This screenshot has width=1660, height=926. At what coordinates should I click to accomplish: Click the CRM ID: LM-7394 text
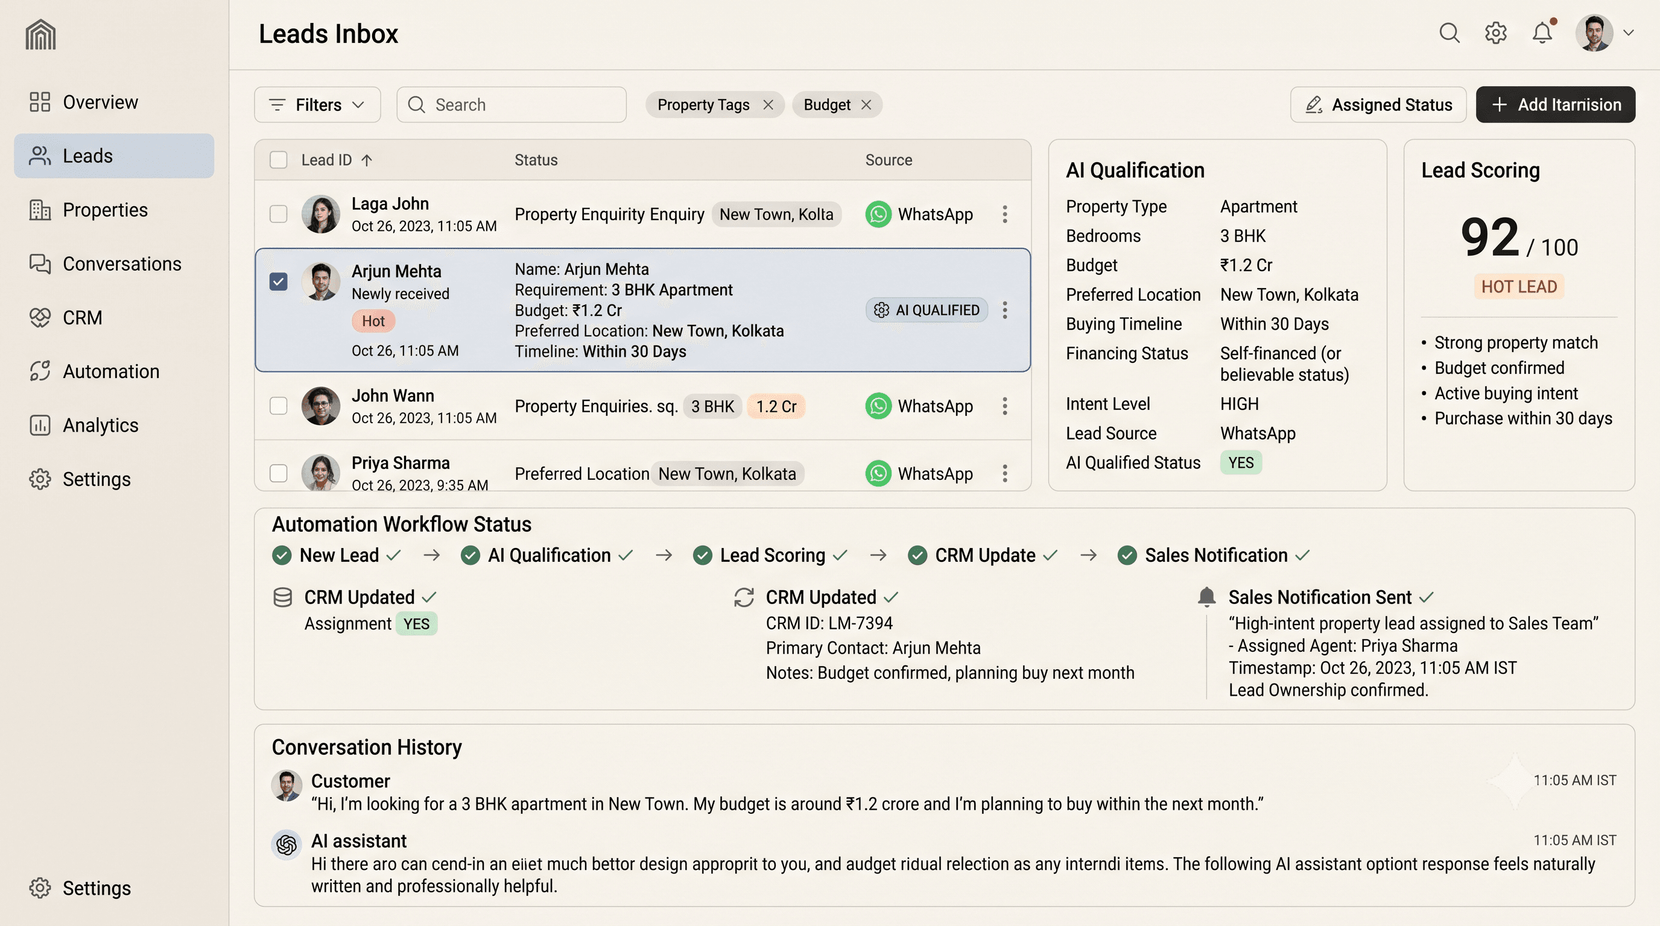pos(829,623)
